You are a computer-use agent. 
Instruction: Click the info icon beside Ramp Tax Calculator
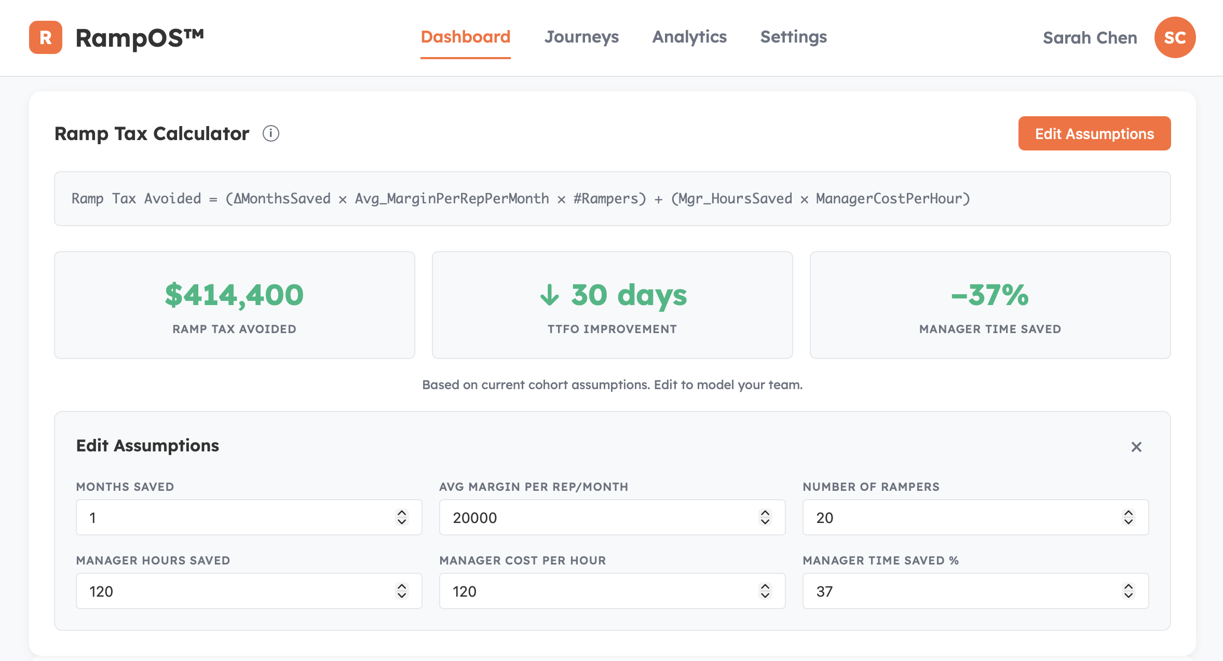click(270, 133)
